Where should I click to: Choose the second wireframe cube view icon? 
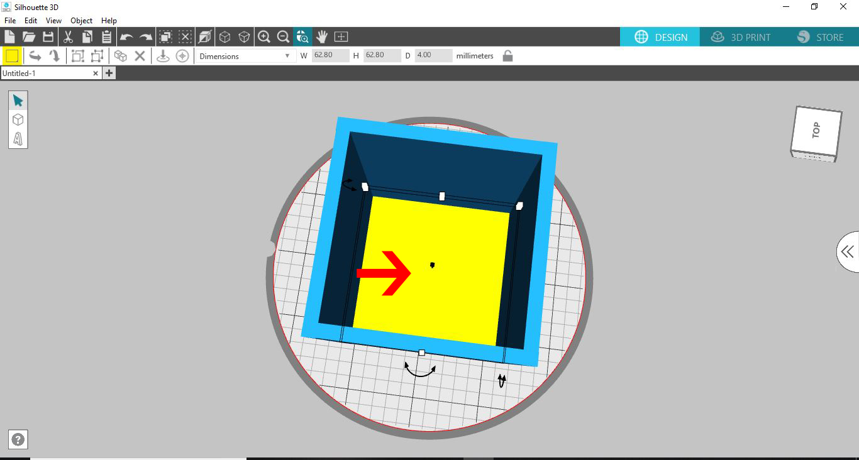pyautogui.click(x=244, y=36)
